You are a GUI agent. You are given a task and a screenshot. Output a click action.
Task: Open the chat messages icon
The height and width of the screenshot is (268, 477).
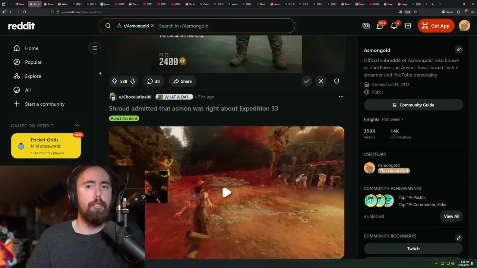[x=380, y=26]
